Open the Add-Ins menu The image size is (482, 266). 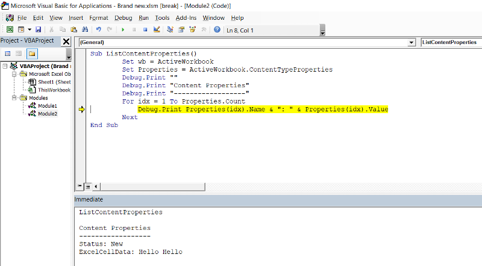click(186, 18)
